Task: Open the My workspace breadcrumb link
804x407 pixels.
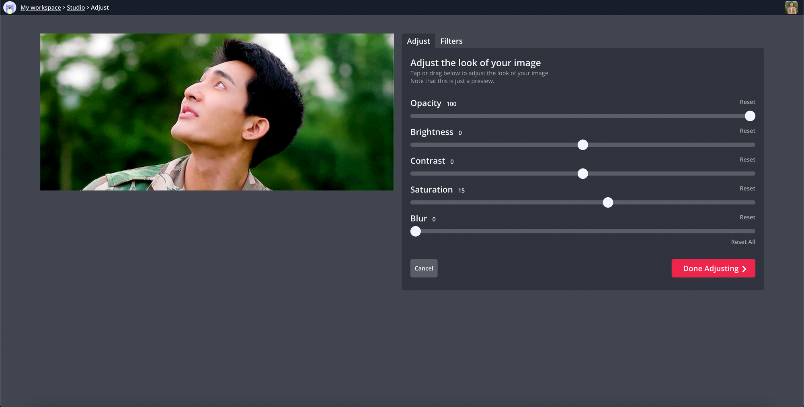Action: pyautogui.click(x=41, y=8)
